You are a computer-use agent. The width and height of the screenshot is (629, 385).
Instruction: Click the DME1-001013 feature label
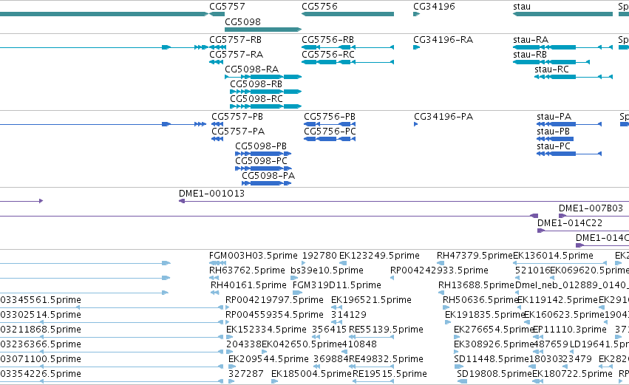[212, 194]
